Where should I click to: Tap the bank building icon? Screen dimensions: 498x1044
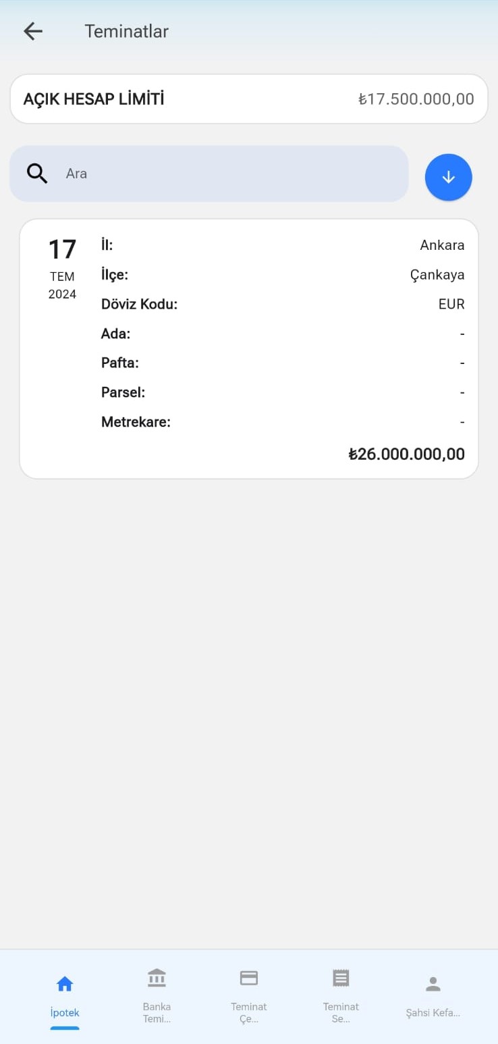coord(157,978)
